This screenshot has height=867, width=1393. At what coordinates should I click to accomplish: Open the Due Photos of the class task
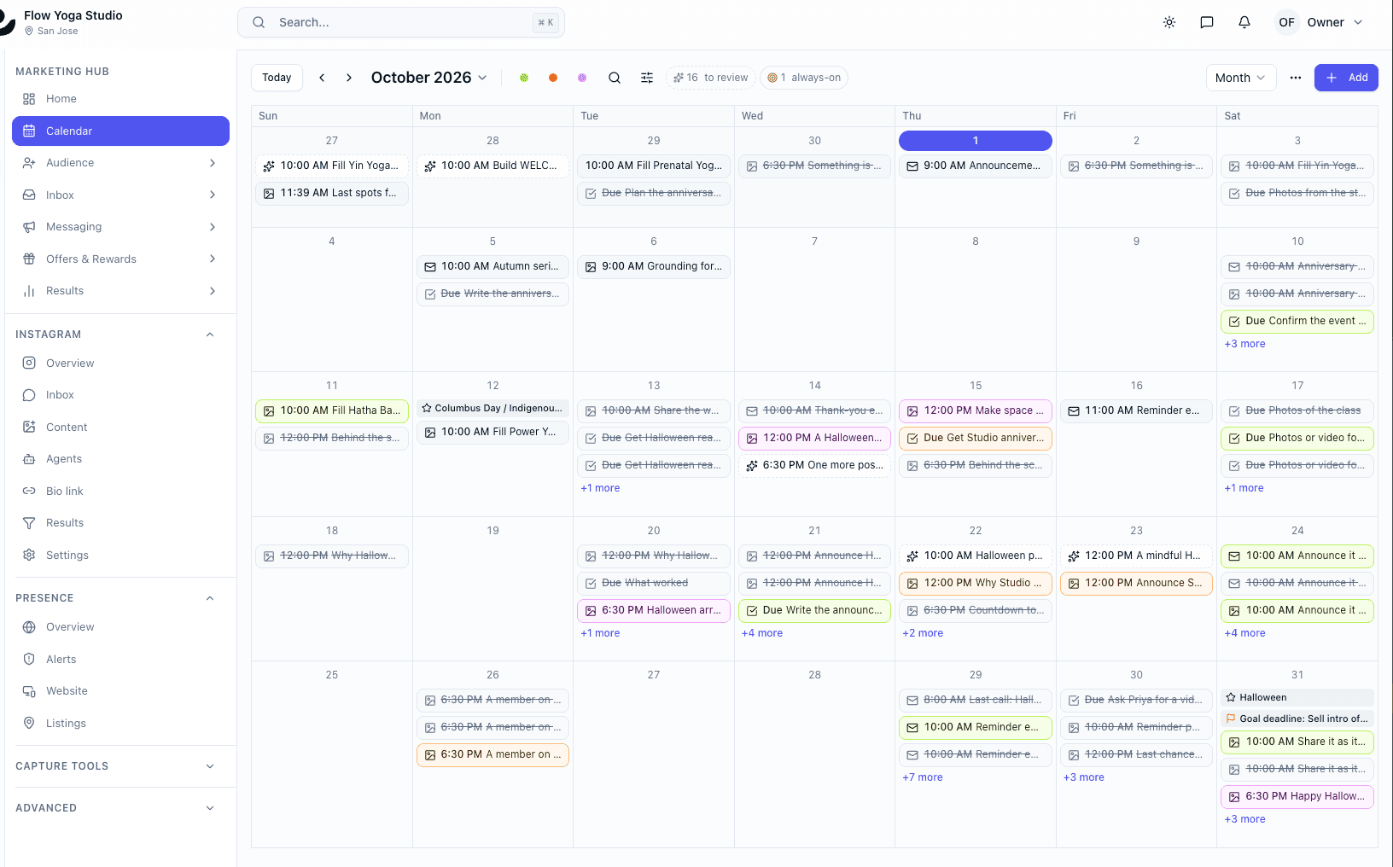click(1297, 410)
